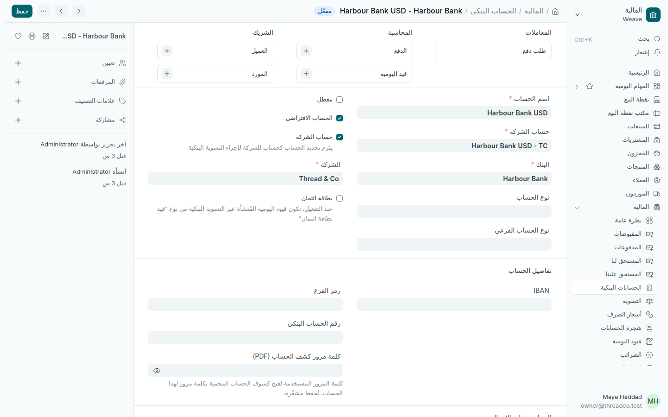Show statement password with eye icon

pyautogui.click(x=157, y=371)
